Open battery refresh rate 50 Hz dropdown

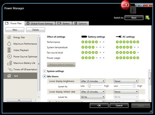click(93, 97)
